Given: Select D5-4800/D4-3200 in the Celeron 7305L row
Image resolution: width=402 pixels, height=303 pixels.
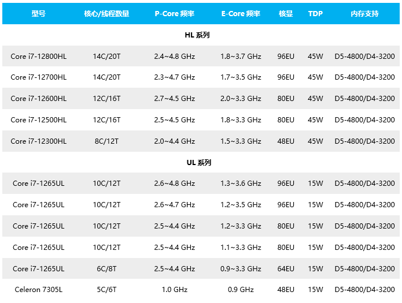Looking at the screenshot, I should 364,289.
